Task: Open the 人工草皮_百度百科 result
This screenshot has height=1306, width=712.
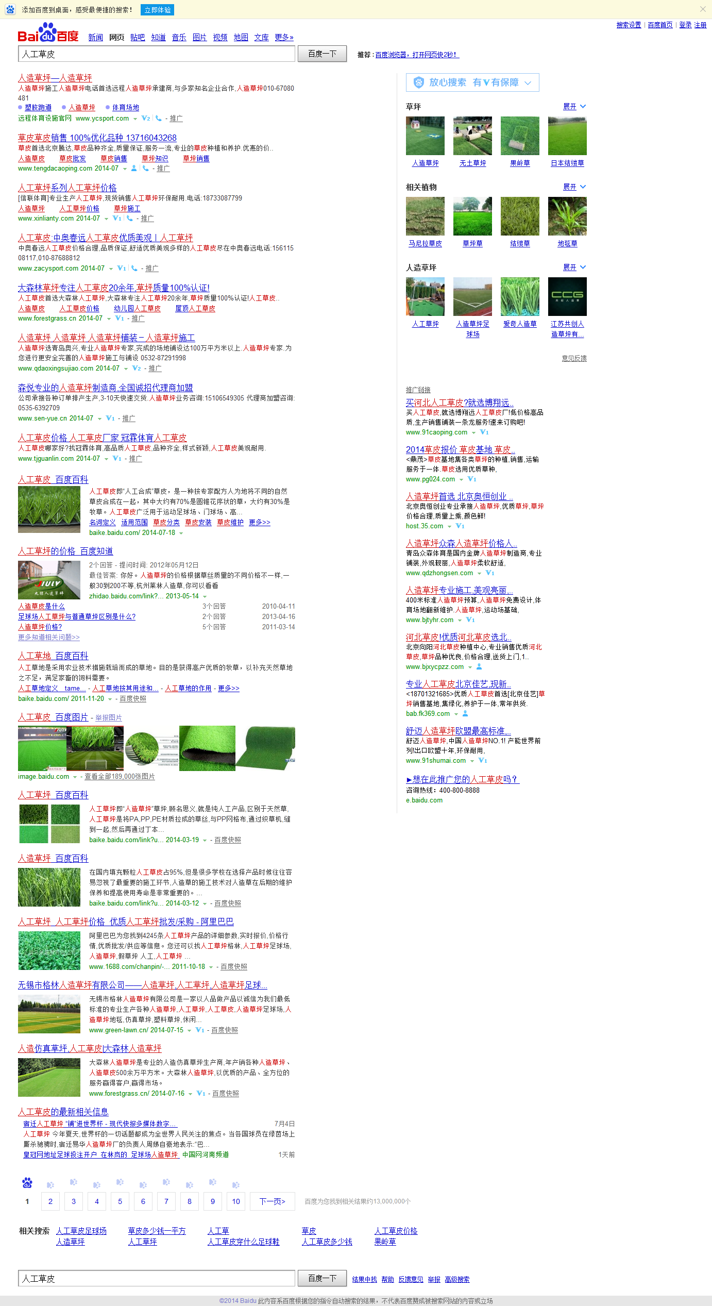Action: point(53,479)
